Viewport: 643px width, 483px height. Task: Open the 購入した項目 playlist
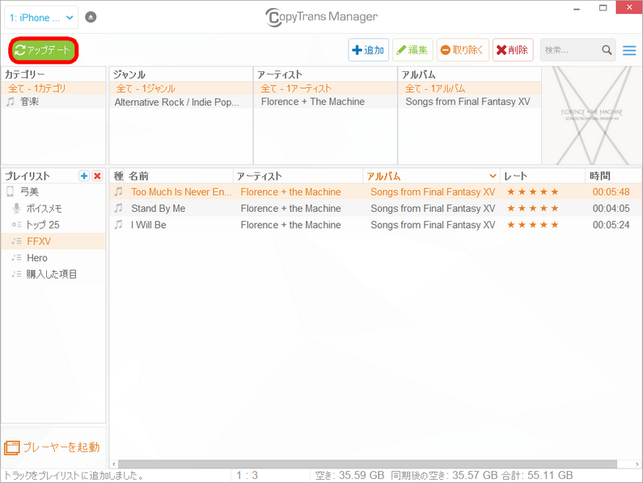click(53, 274)
